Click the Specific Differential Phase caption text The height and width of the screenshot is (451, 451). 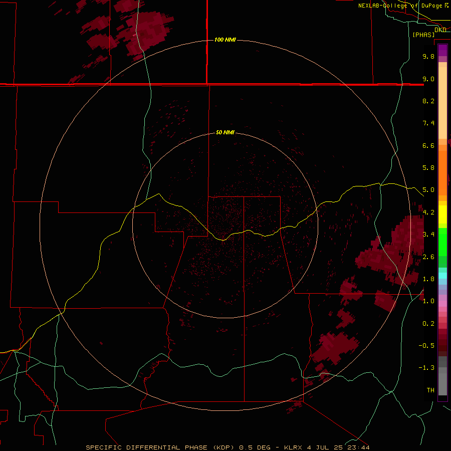(228, 447)
